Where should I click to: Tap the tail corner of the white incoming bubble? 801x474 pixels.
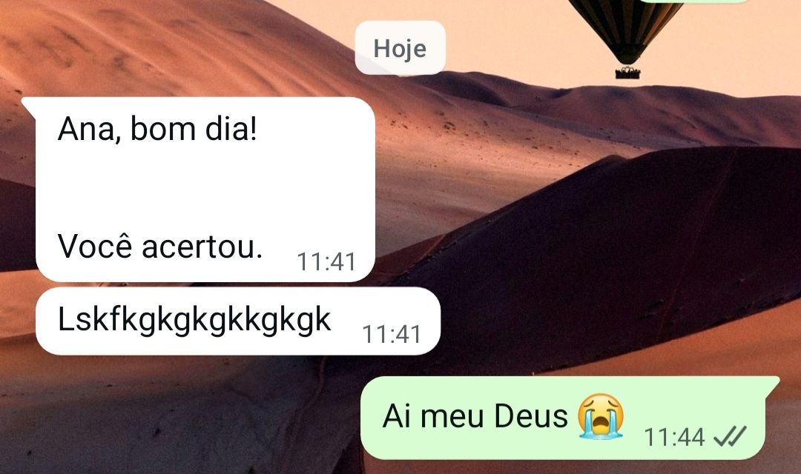(27, 104)
